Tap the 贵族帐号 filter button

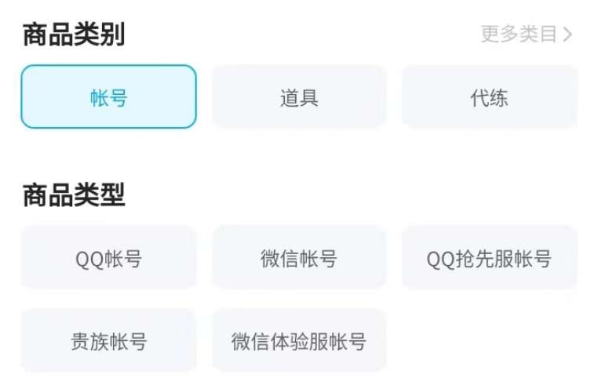108,340
